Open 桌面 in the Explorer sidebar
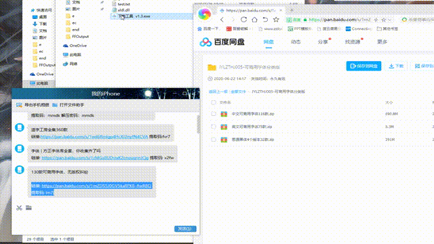 40,17
